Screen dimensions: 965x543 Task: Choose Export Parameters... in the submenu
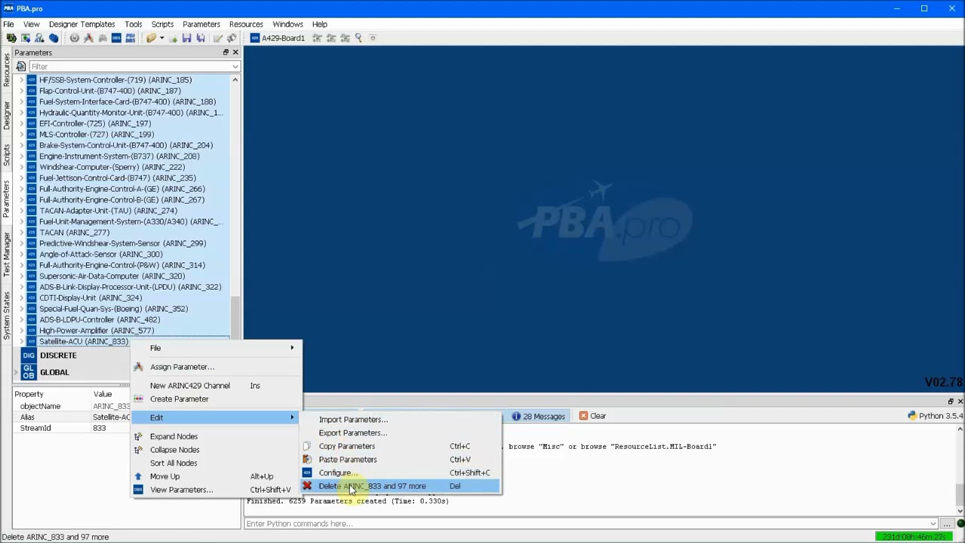pyautogui.click(x=400, y=433)
